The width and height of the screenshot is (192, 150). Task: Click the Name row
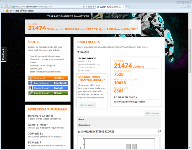pos(119,119)
